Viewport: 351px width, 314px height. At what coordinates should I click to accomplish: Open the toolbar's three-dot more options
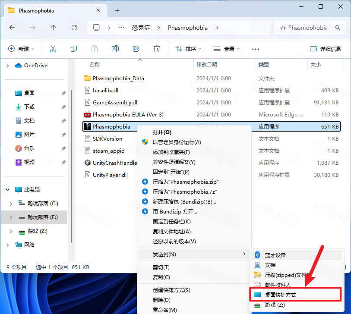point(256,49)
